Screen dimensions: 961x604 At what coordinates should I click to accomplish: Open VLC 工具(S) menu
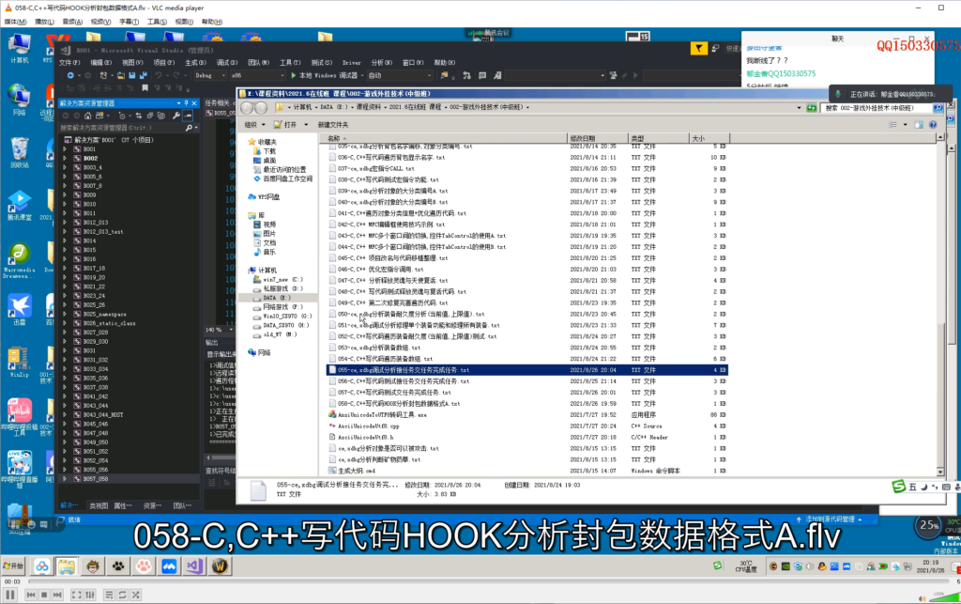pos(157,22)
